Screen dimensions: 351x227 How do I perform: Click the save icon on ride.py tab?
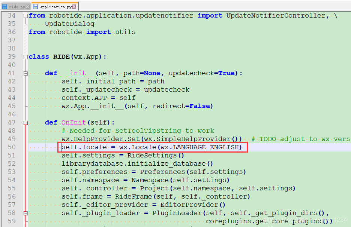[4, 6]
